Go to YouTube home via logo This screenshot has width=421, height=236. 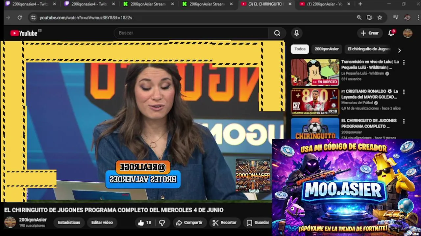24,33
